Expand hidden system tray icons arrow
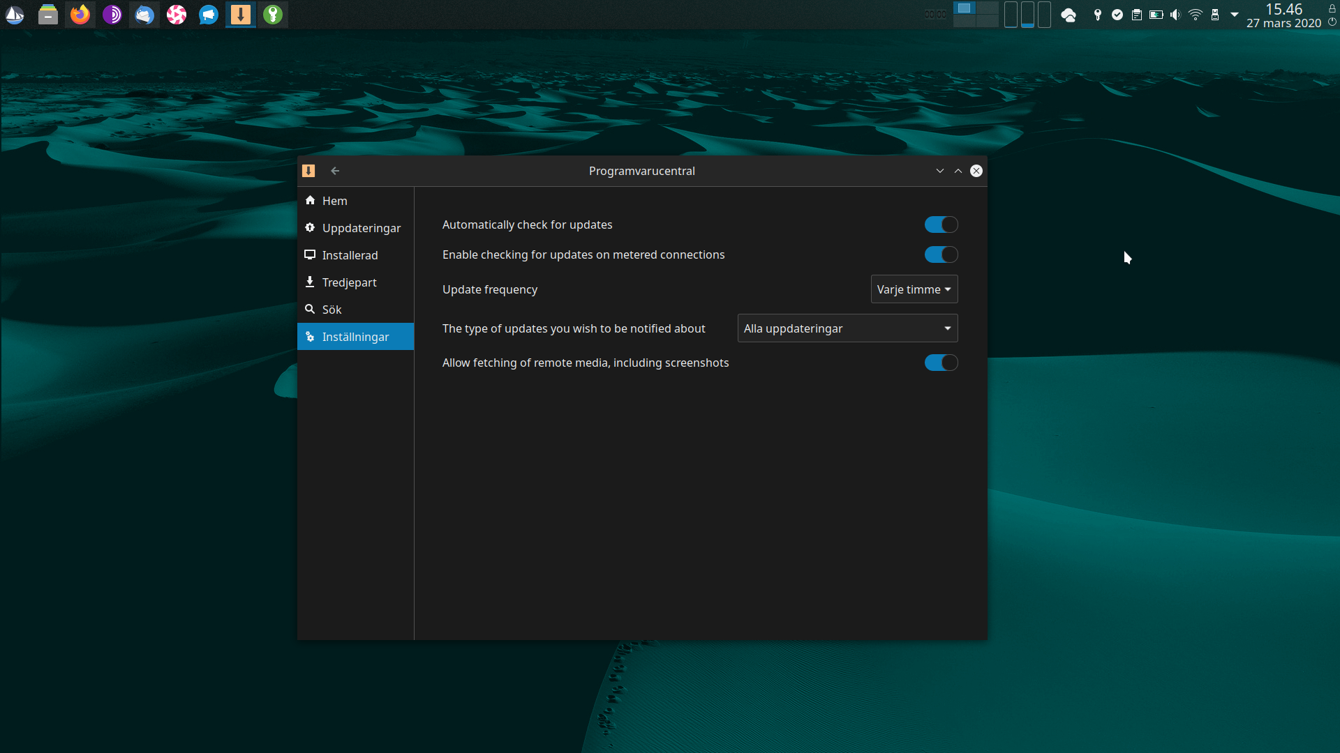 pyautogui.click(x=1235, y=15)
